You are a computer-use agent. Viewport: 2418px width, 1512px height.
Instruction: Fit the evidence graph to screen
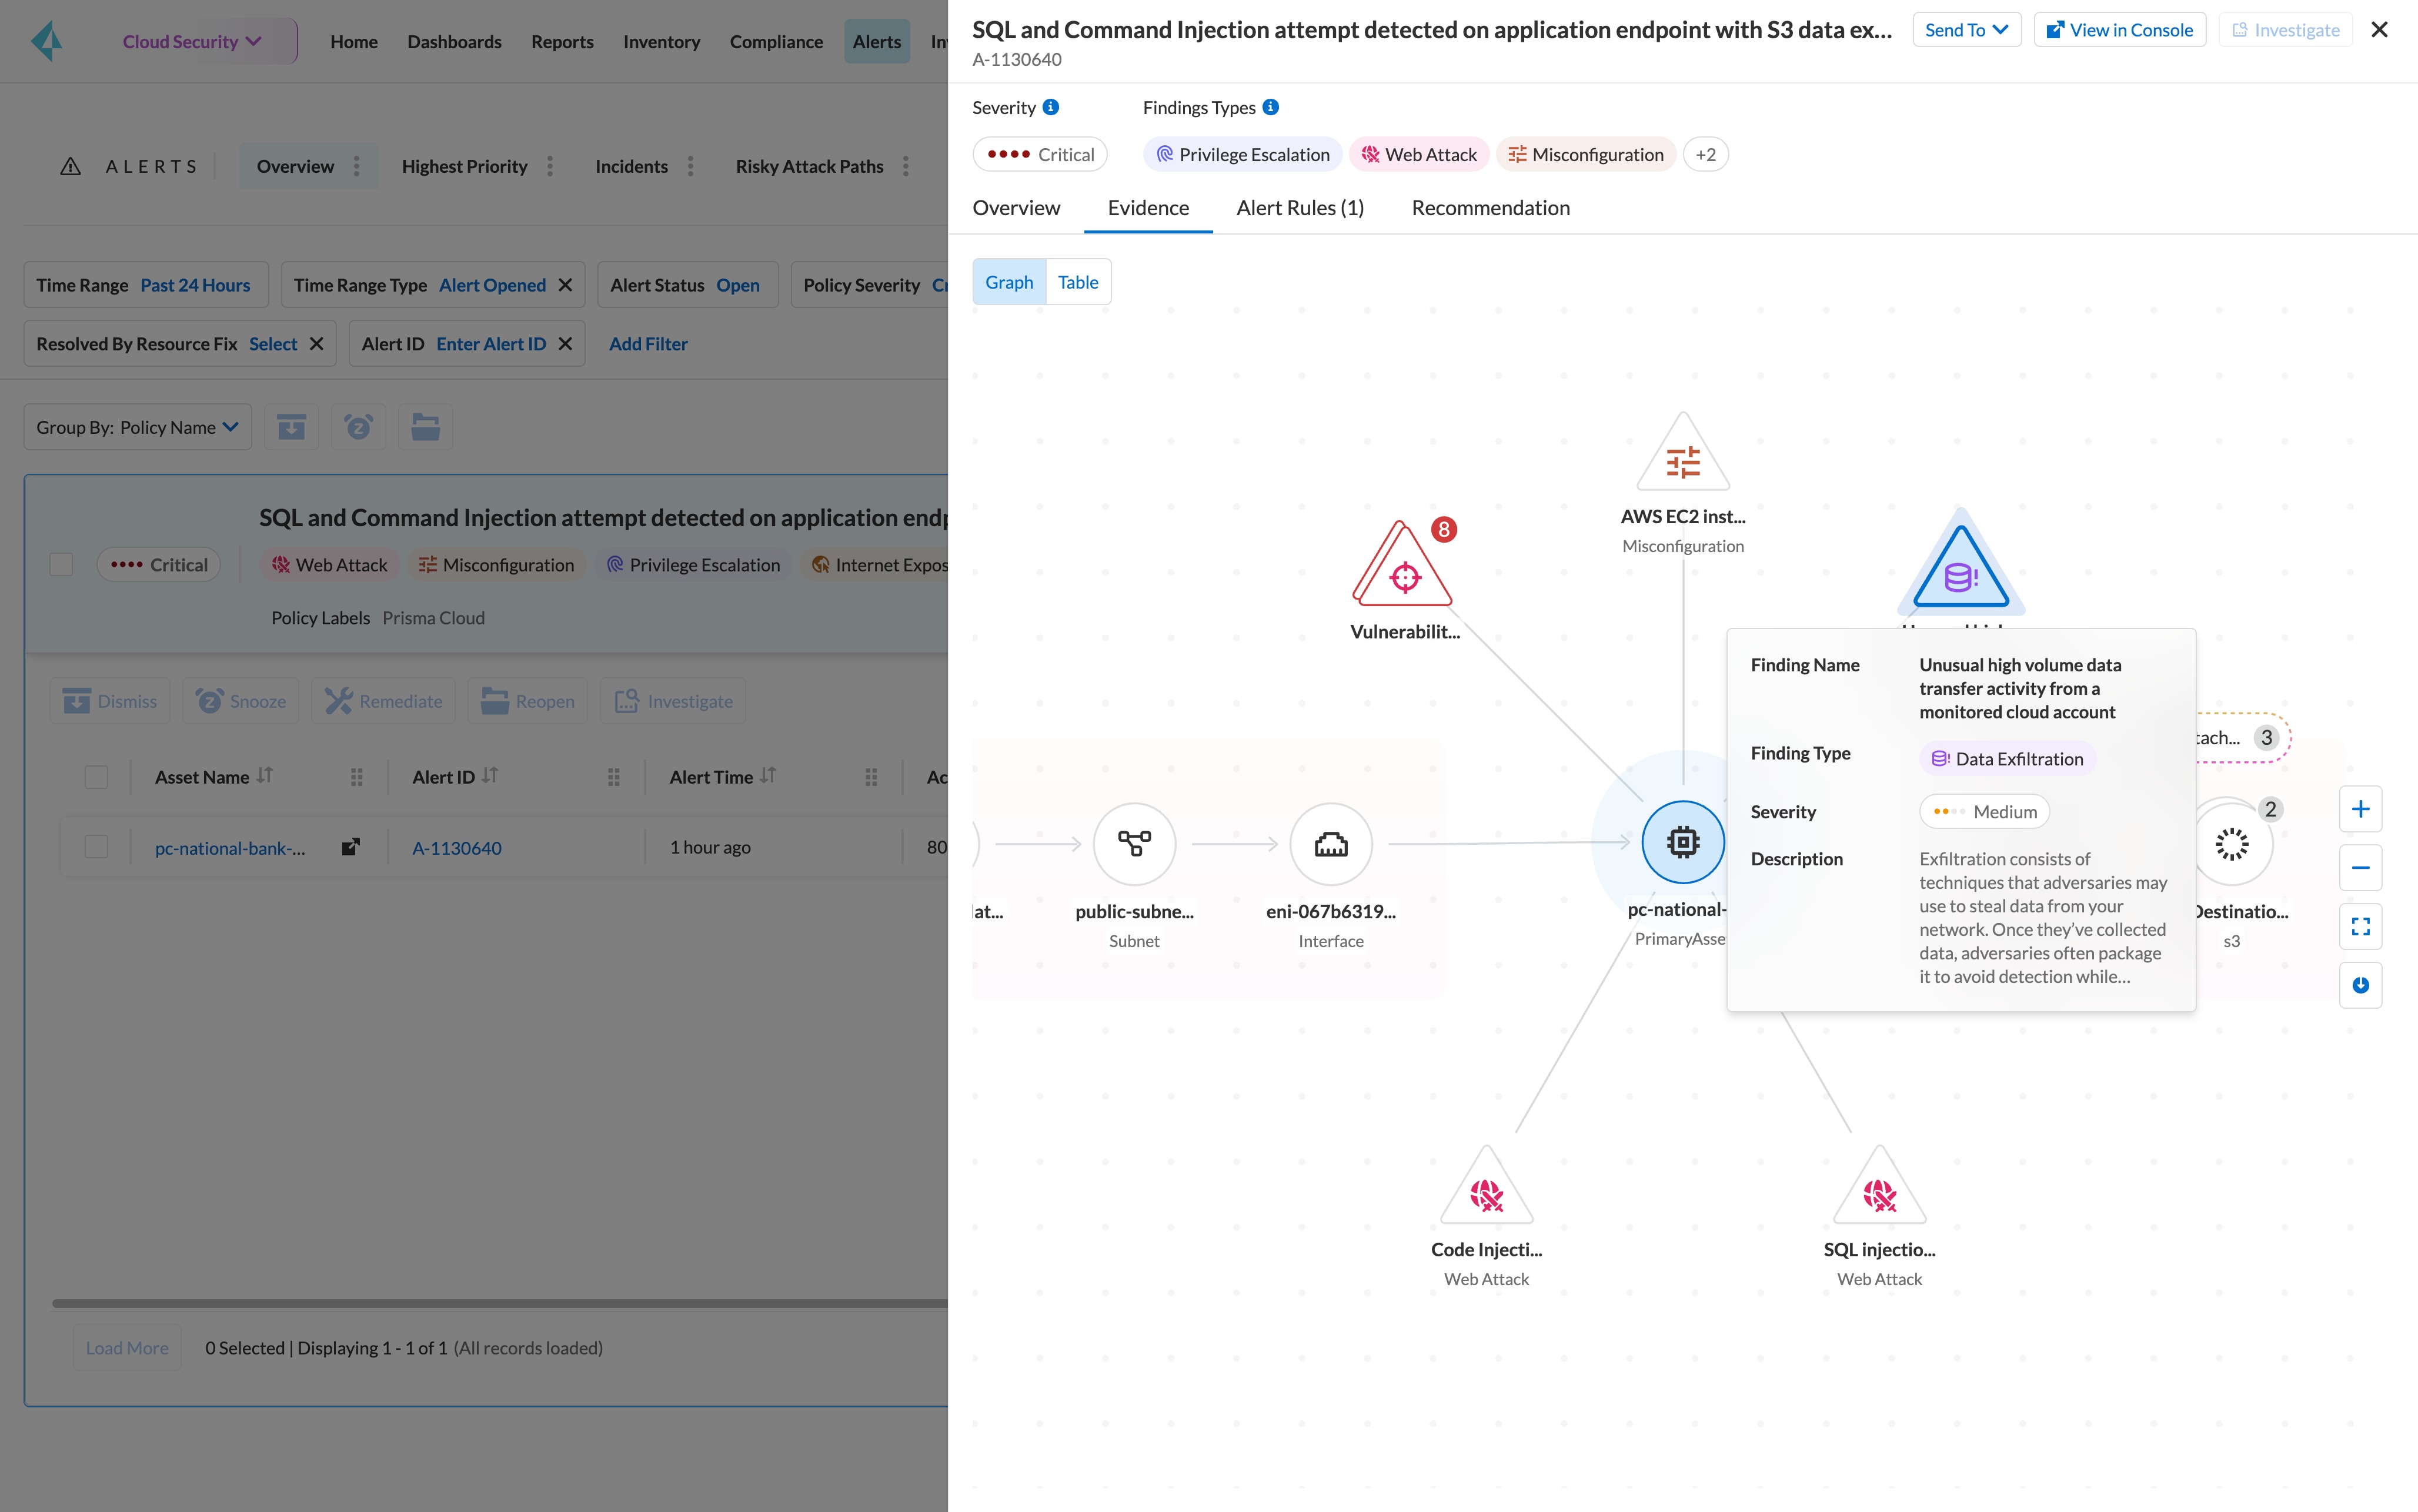click(x=2362, y=926)
